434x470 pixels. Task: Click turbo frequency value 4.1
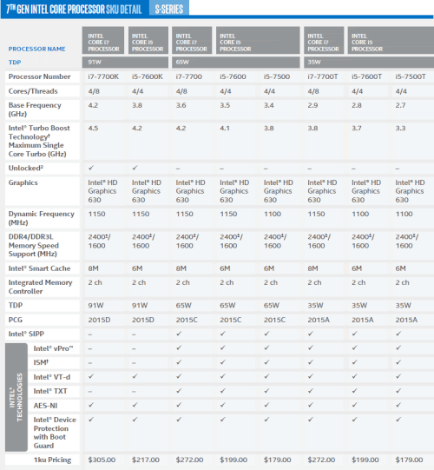tap(225, 129)
